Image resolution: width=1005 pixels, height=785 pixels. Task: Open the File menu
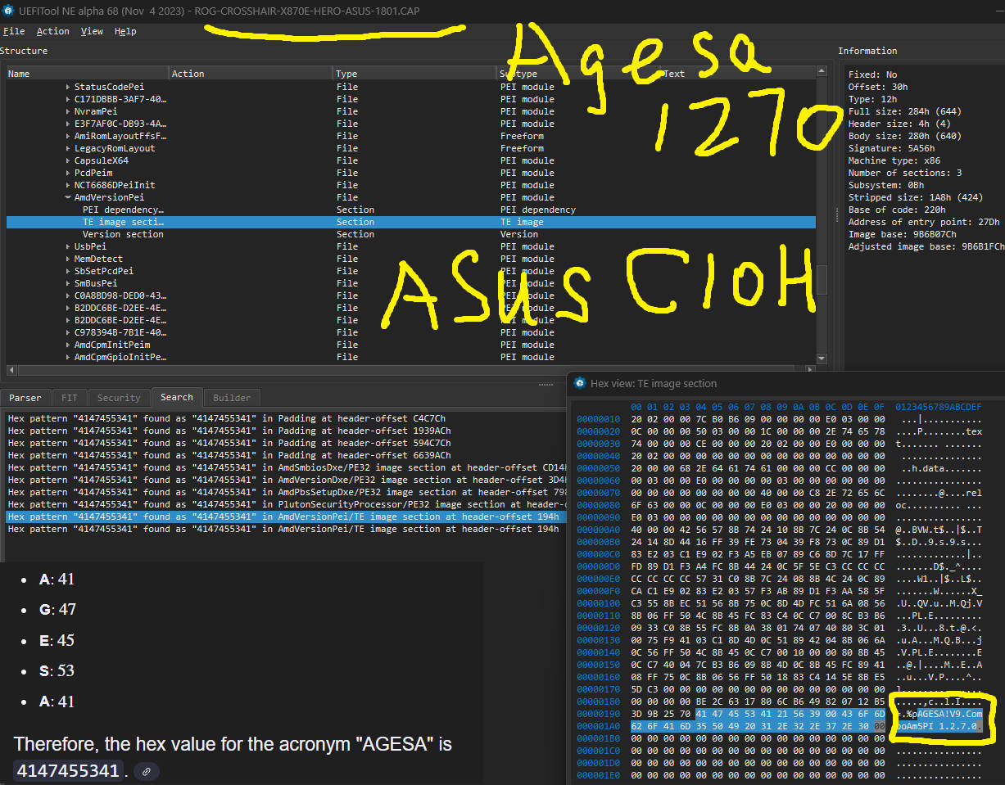coord(14,31)
